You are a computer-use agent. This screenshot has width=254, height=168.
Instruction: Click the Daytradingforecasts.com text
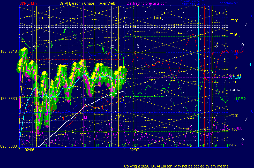(147, 3)
